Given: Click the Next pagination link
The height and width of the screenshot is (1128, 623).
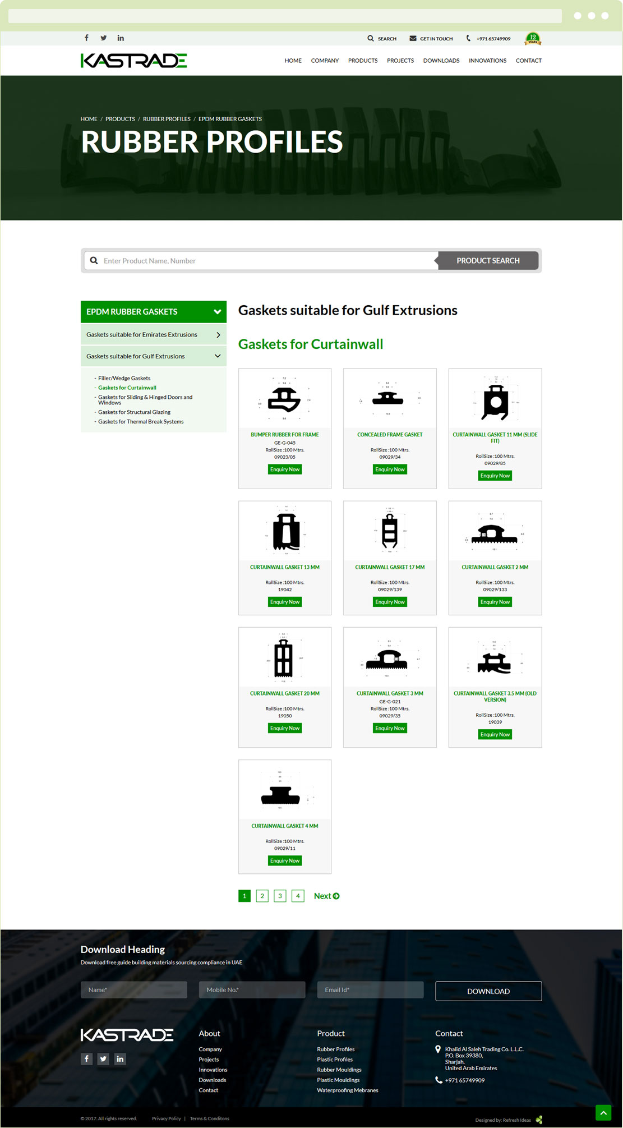Looking at the screenshot, I should pyautogui.click(x=326, y=896).
